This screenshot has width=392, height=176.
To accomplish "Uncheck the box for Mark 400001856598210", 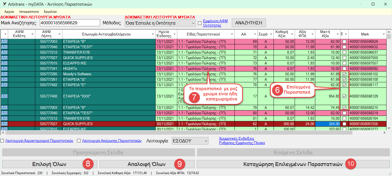I will coord(344,107).
